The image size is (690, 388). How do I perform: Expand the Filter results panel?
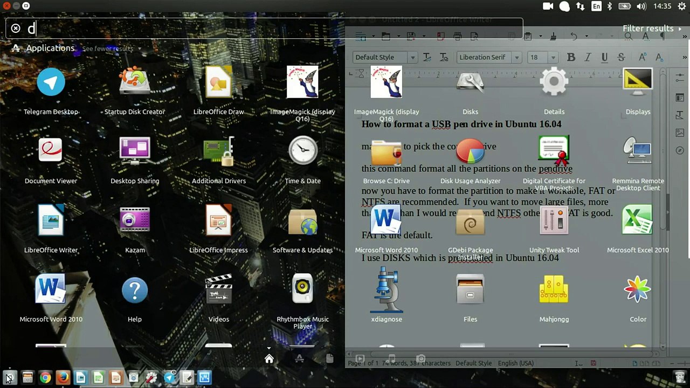(651, 29)
